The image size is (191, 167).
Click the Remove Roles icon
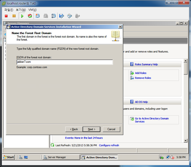[x=132, y=78]
